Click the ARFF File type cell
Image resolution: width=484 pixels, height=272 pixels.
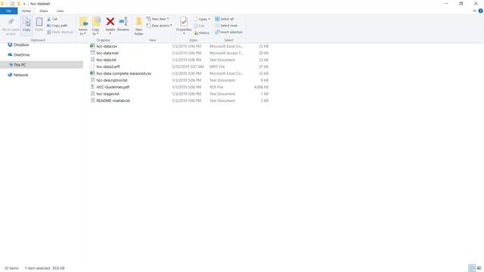[x=217, y=66]
